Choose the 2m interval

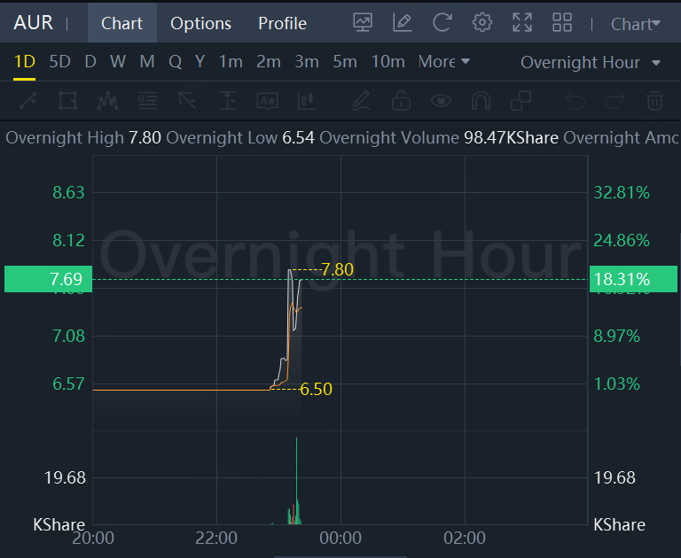point(269,62)
